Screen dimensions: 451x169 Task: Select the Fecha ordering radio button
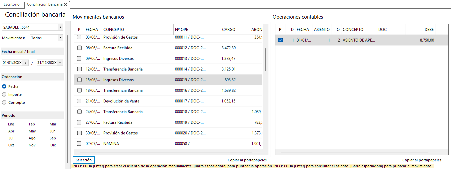[x=4, y=86]
